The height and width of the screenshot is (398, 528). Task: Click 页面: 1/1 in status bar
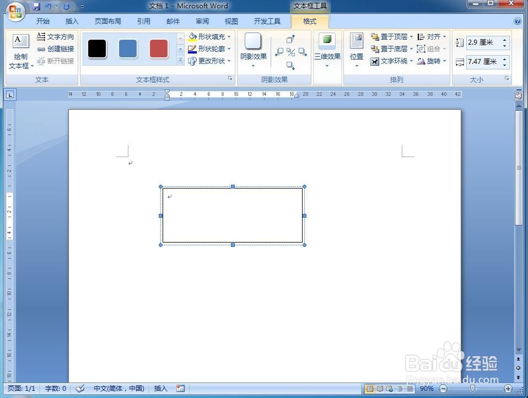pyautogui.click(x=21, y=389)
